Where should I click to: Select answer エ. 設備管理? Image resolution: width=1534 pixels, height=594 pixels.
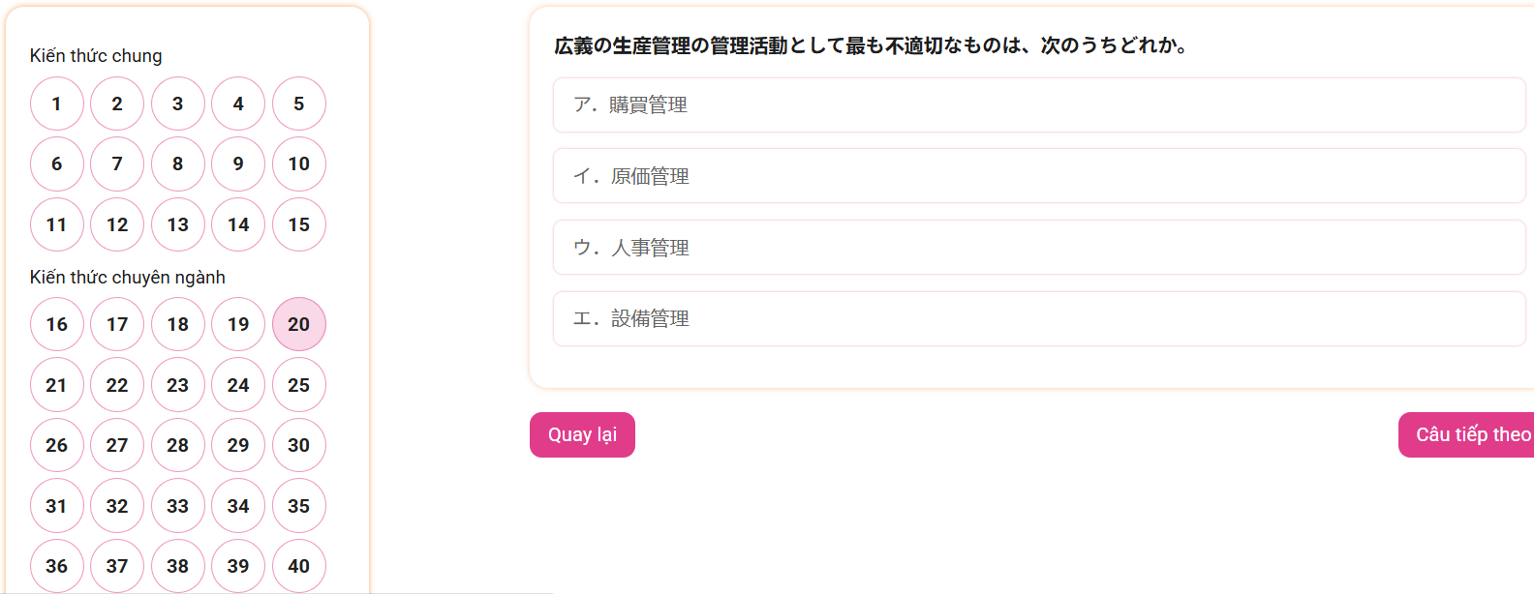[1038, 318]
